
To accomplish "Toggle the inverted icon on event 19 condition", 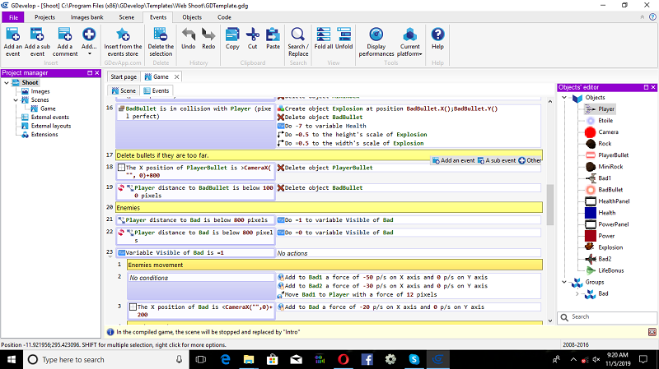I will point(121,188).
